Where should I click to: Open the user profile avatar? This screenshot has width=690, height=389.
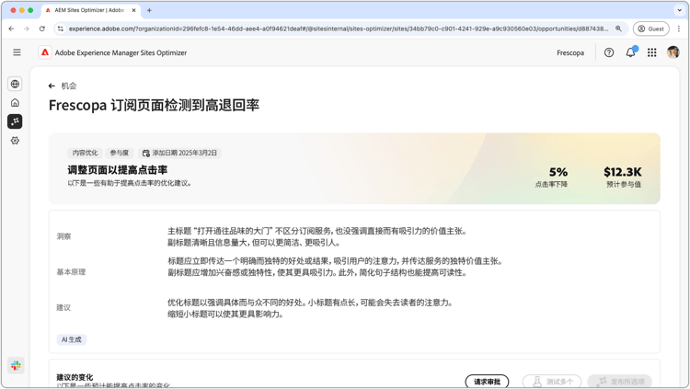(x=673, y=52)
